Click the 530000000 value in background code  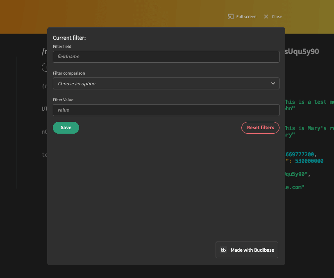pyautogui.click(x=309, y=161)
